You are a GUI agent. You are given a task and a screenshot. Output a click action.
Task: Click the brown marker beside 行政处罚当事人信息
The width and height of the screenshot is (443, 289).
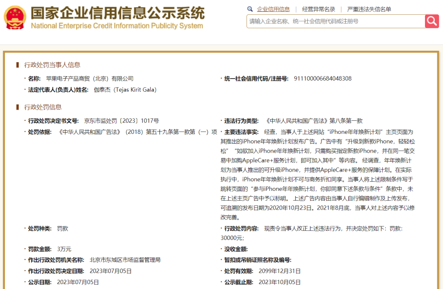pos(18,65)
